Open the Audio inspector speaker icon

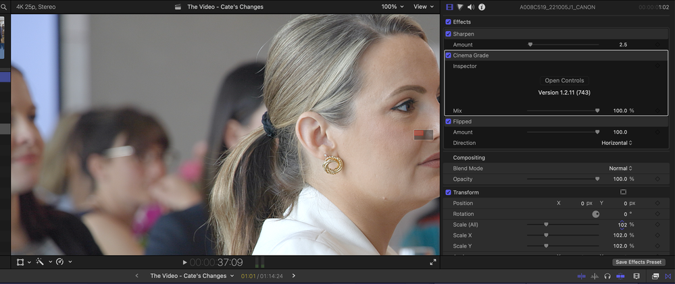[x=471, y=7]
